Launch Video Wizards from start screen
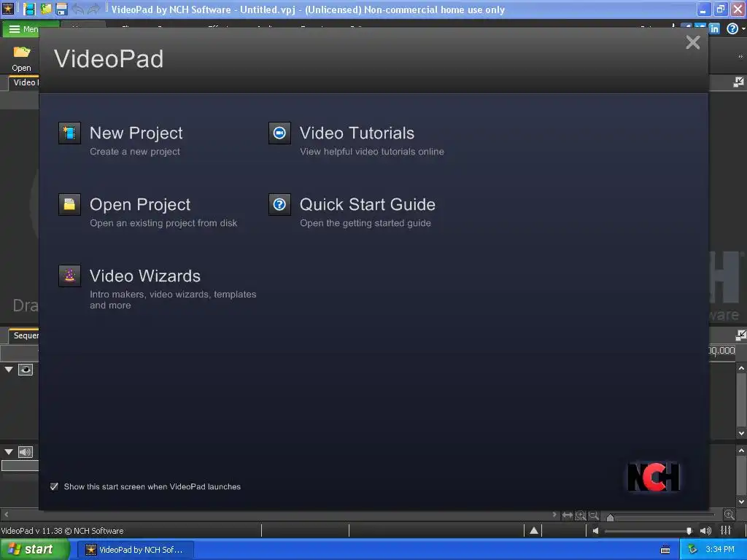 tap(145, 276)
